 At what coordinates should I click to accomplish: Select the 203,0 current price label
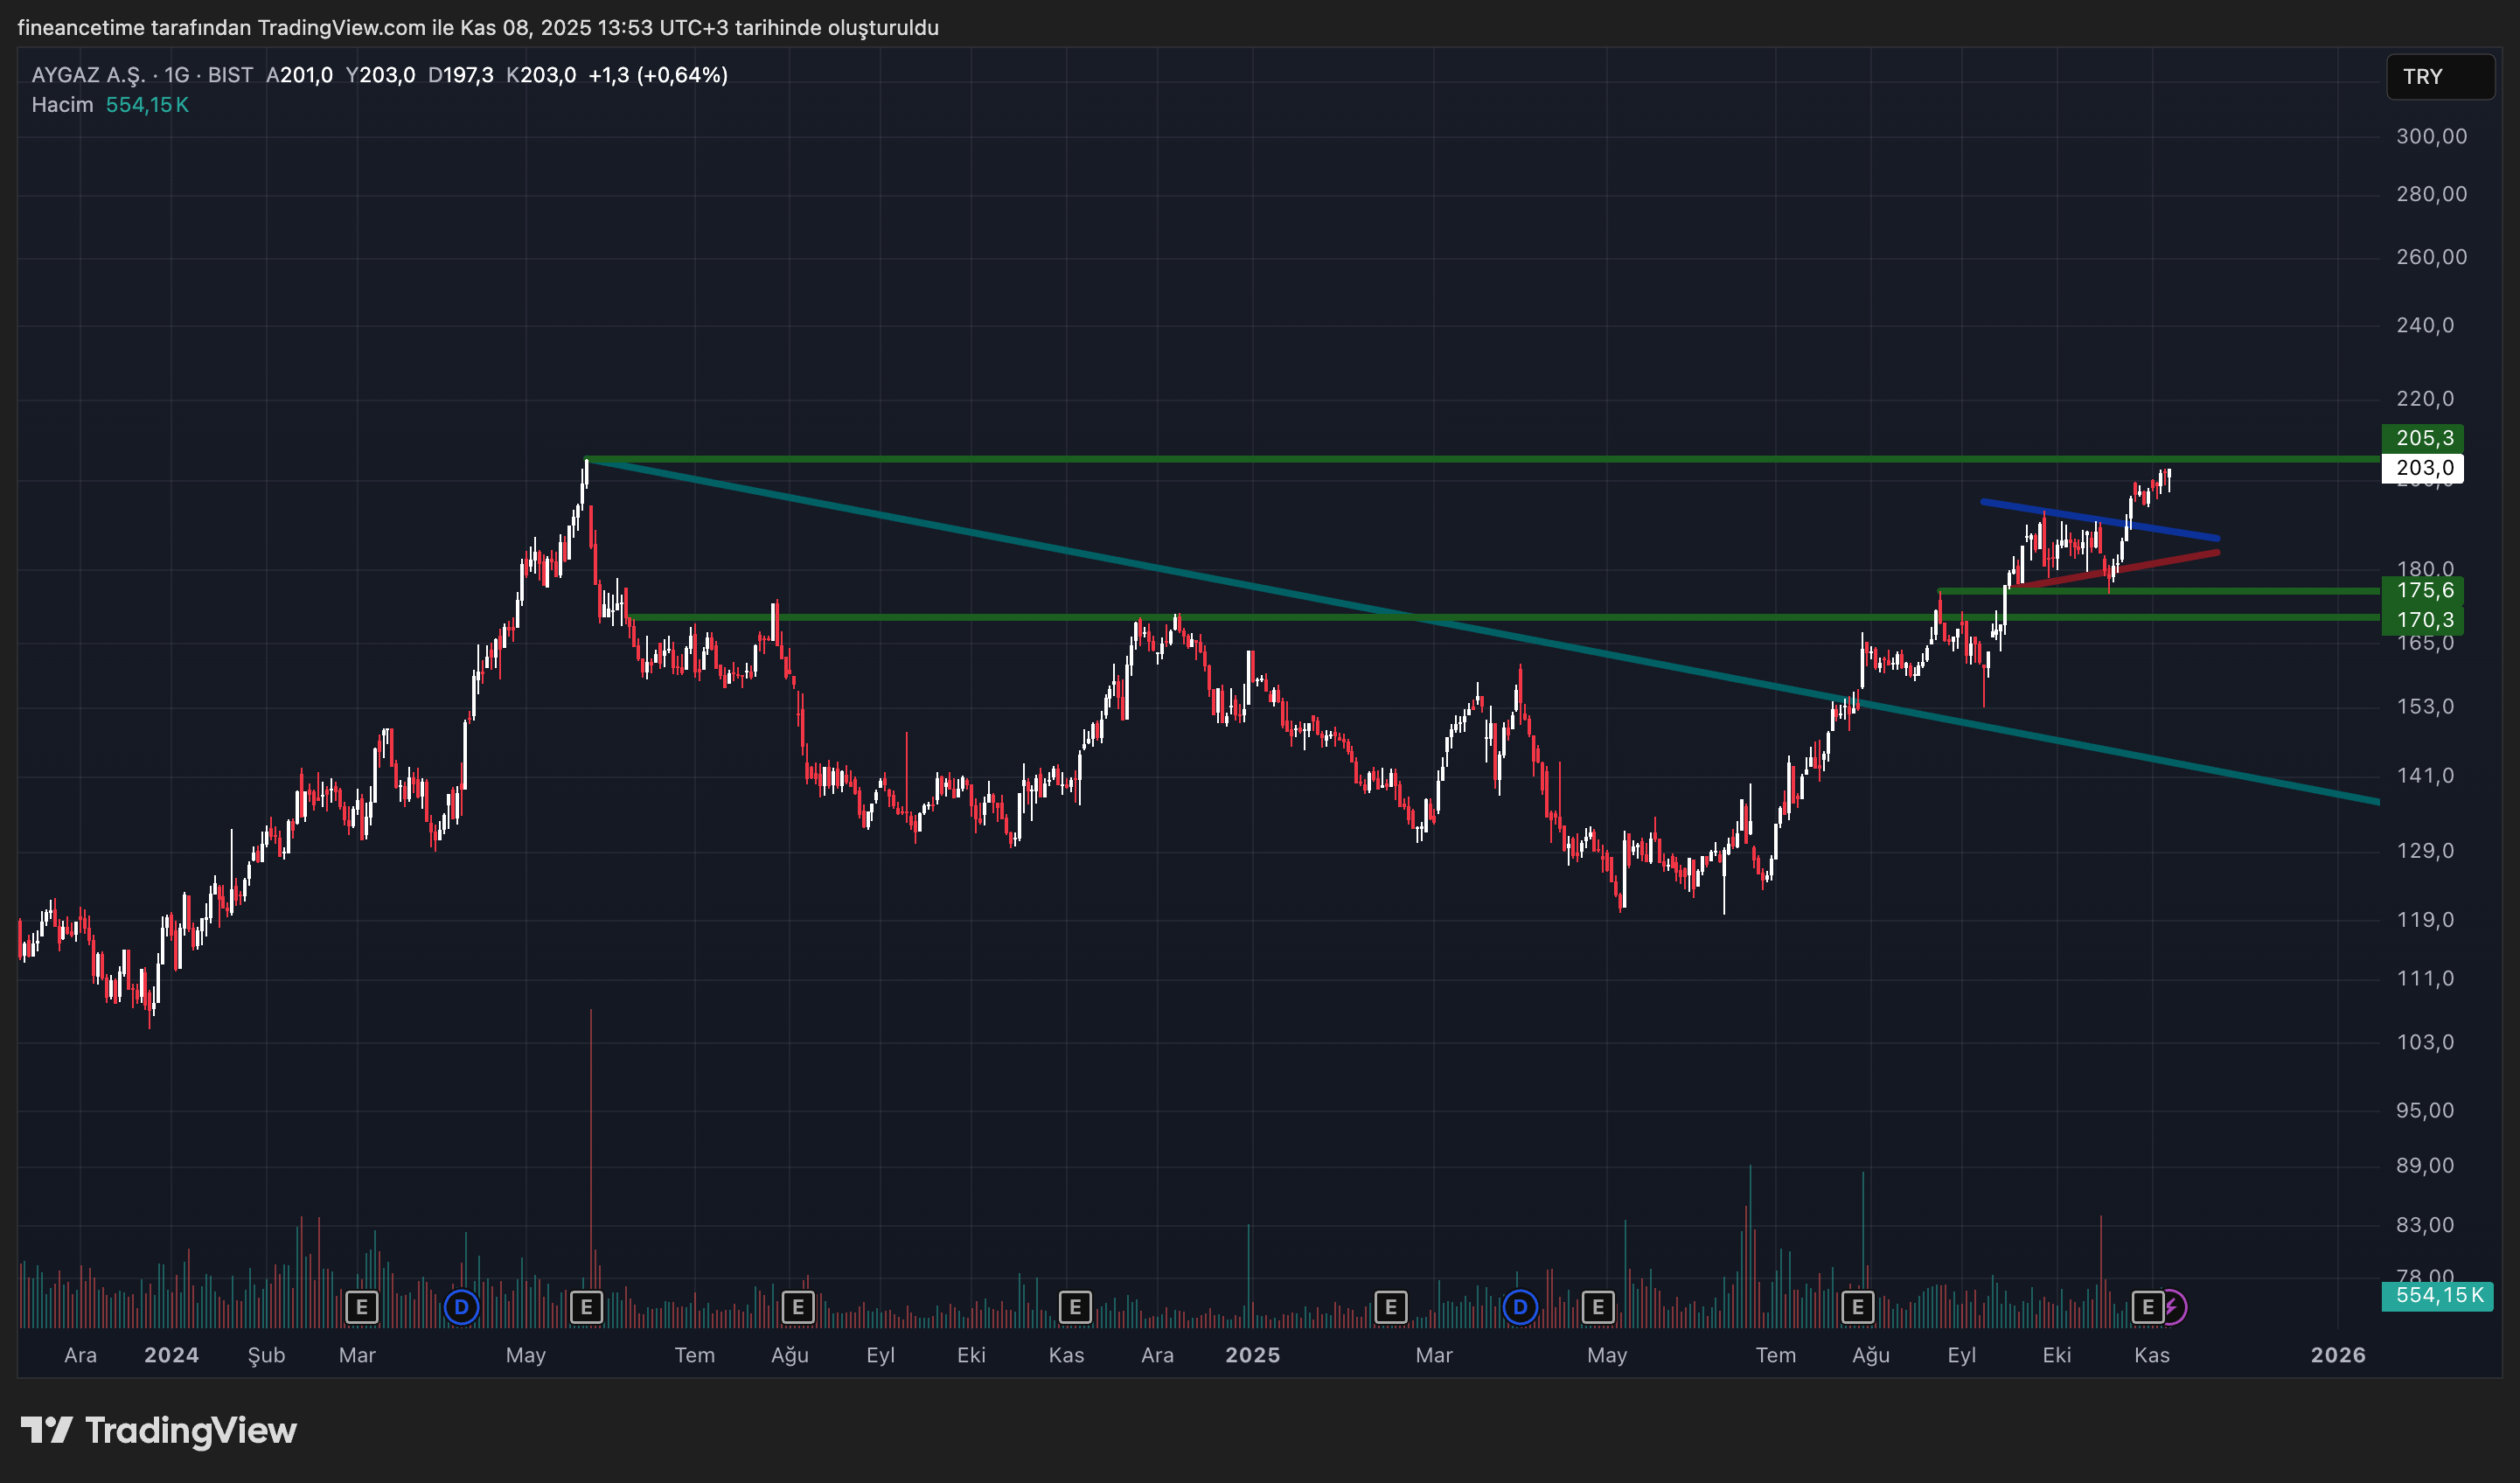click(2423, 467)
